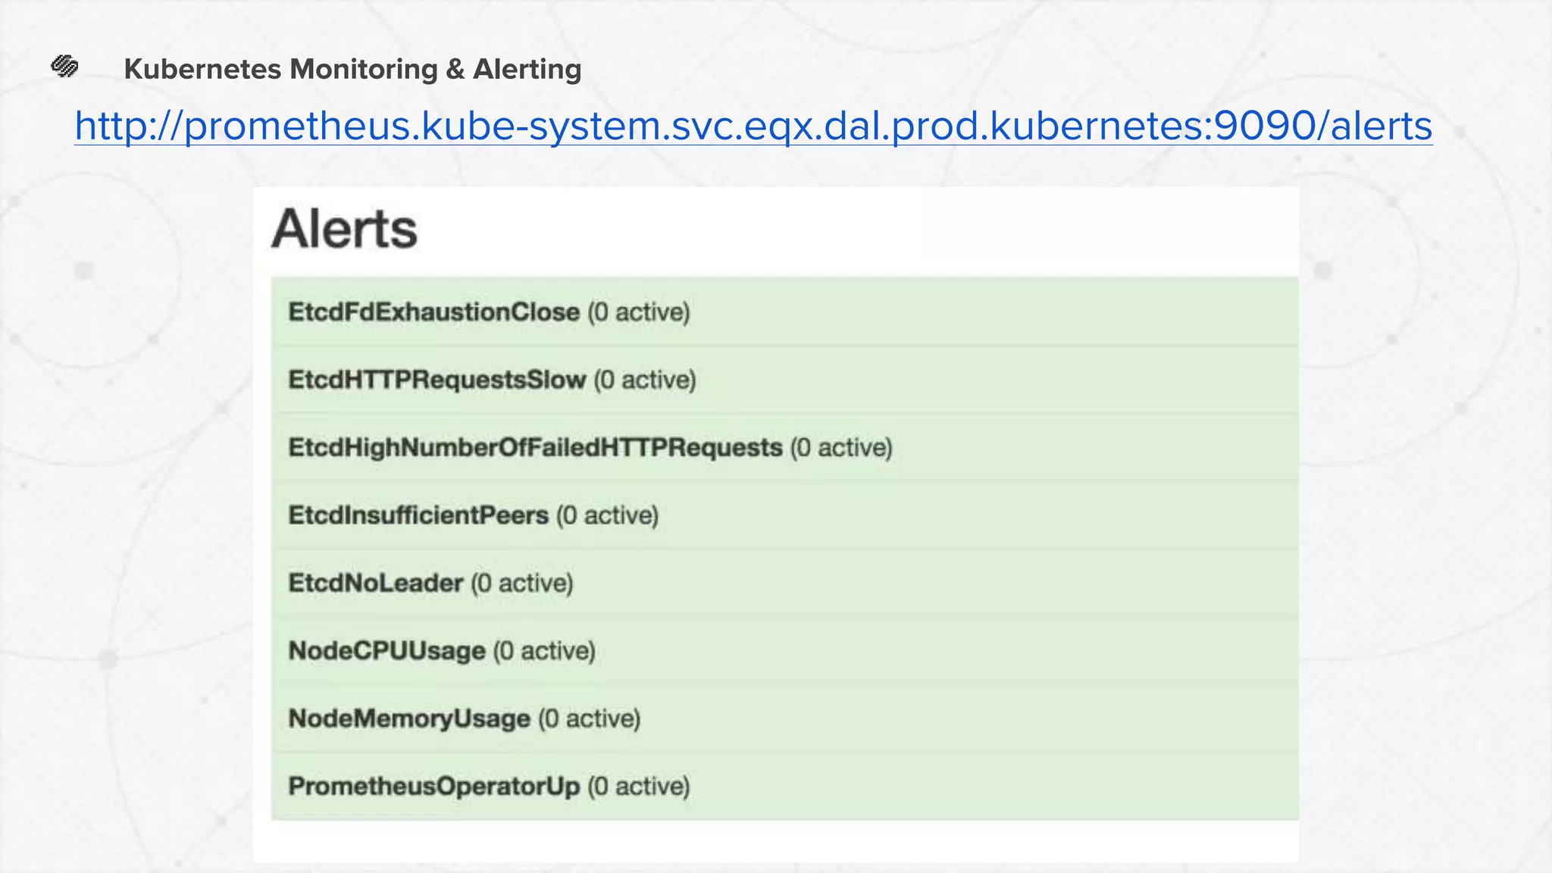Click the EtcdFdExhaustionClose alert name text
Viewport: 1552px width, 873px height.
433,312
